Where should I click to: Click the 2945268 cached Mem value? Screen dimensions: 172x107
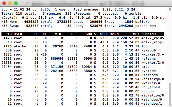(126, 26)
